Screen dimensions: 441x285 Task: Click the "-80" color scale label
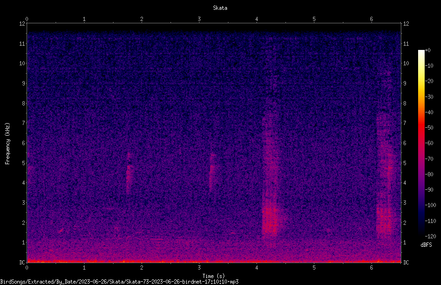tap(429, 174)
